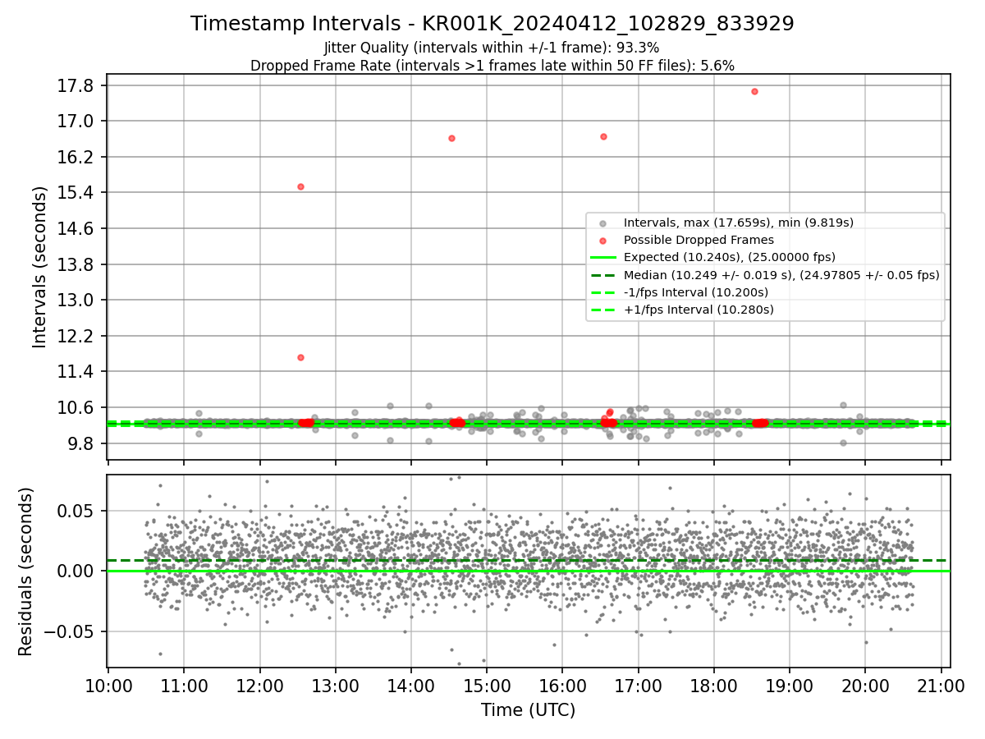Click the '12:00' x-axis tick label

[x=259, y=686]
